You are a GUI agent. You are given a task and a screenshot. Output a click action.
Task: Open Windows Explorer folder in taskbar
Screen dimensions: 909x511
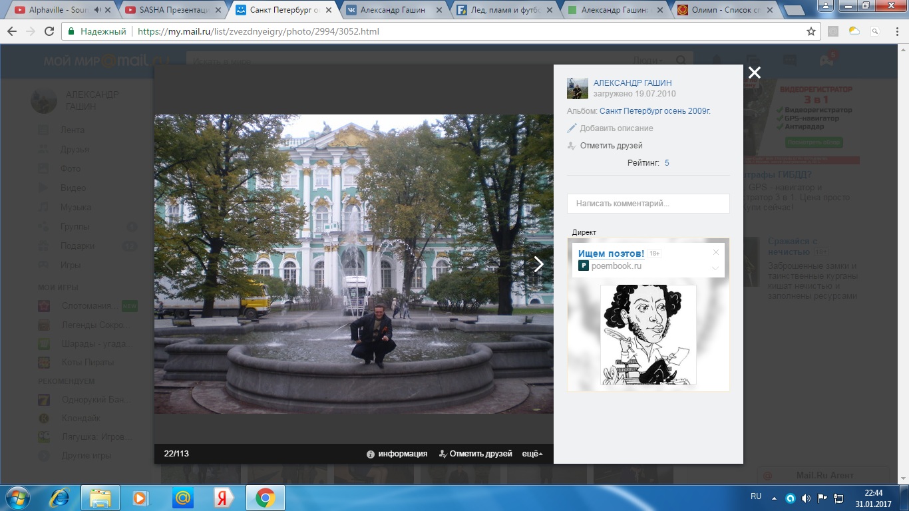tap(100, 498)
